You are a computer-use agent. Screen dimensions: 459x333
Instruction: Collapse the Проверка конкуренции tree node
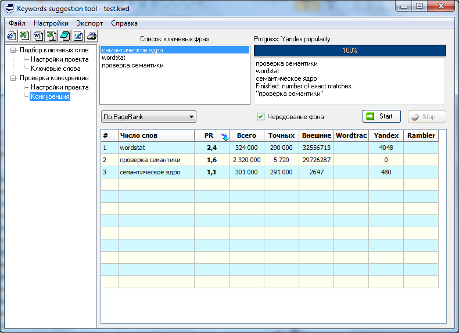pyautogui.click(x=13, y=78)
